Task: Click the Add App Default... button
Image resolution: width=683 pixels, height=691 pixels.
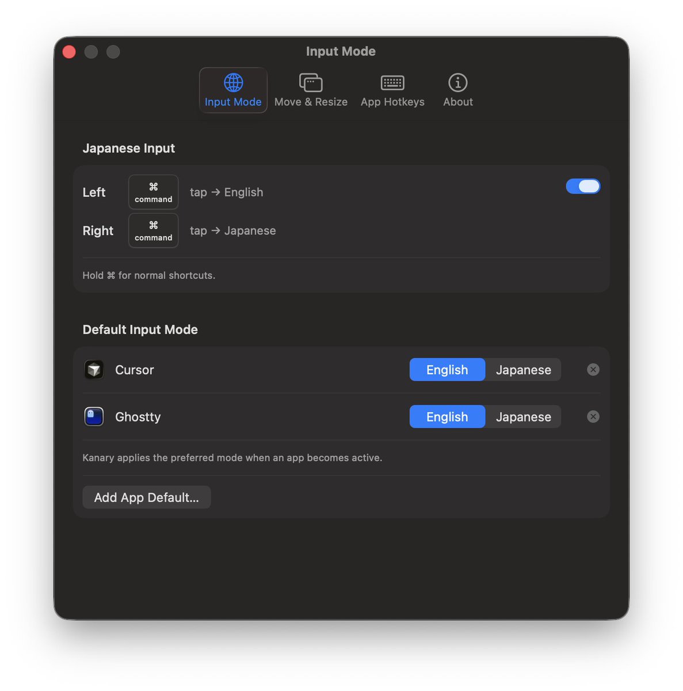Action: pyautogui.click(x=147, y=498)
